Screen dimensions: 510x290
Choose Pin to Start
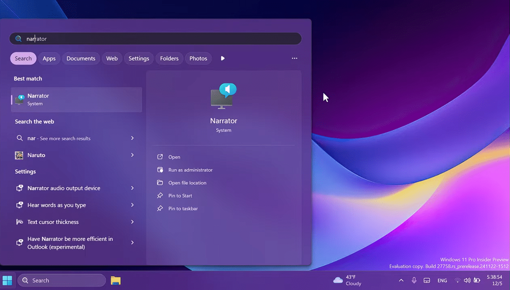click(x=180, y=196)
